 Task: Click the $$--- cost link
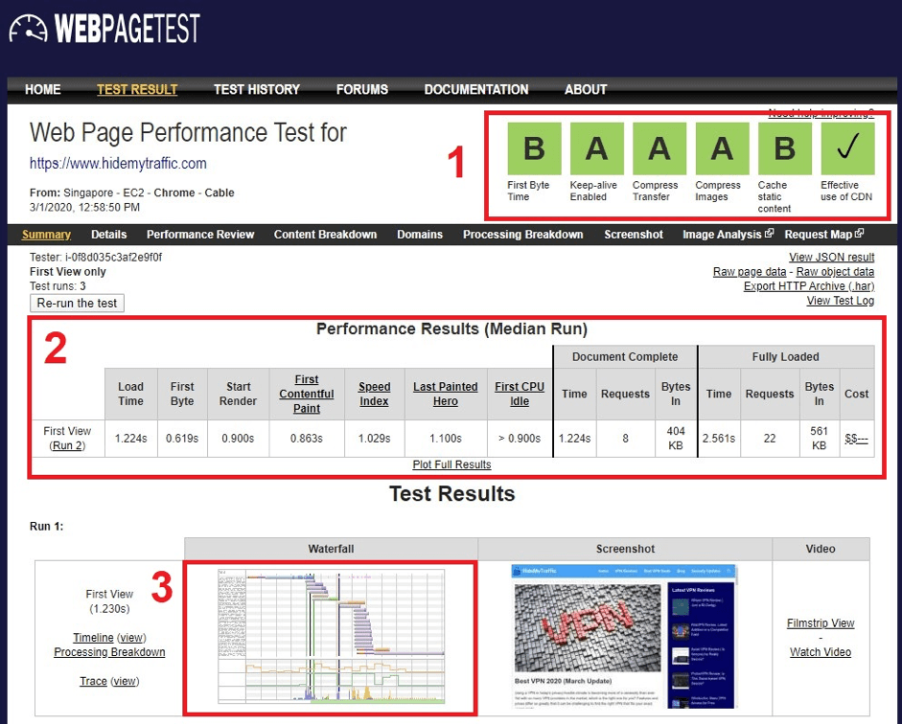(x=857, y=439)
